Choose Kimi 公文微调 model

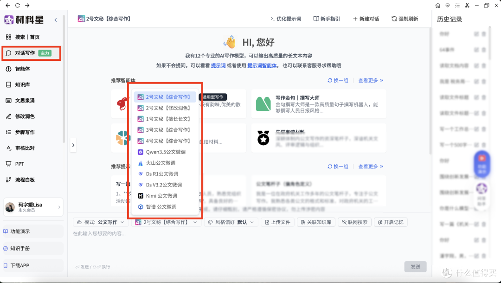(x=165, y=196)
